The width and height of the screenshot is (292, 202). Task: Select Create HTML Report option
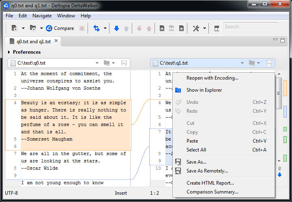click(x=210, y=183)
